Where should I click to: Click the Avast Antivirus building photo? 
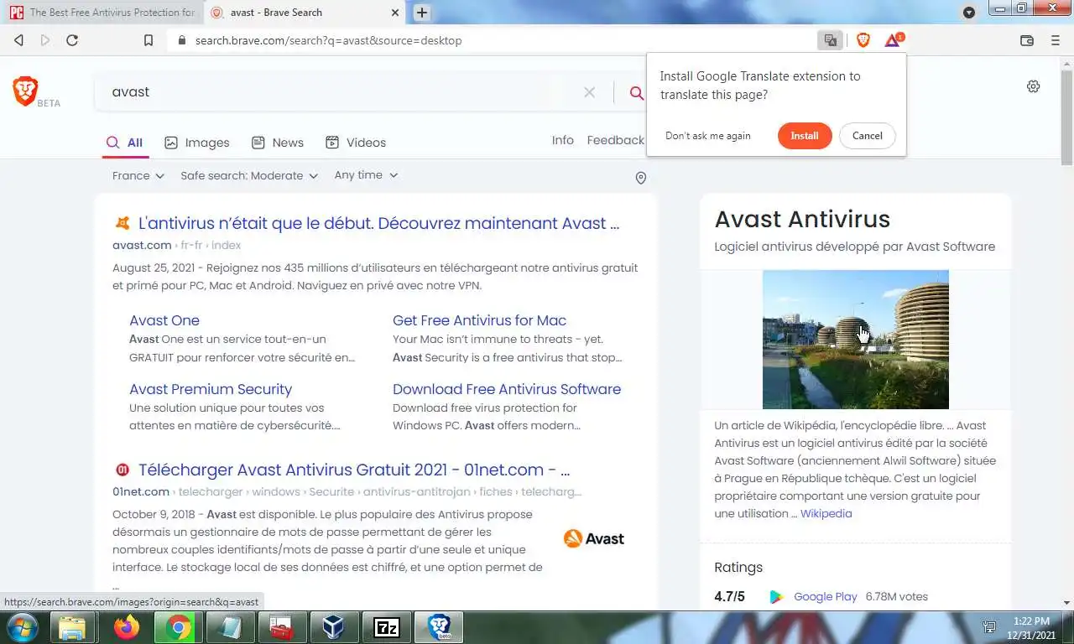(x=855, y=339)
